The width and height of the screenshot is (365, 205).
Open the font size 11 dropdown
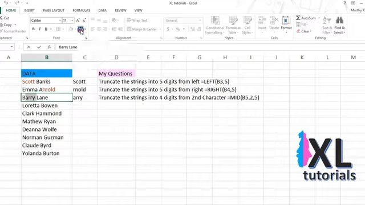tap(72, 20)
